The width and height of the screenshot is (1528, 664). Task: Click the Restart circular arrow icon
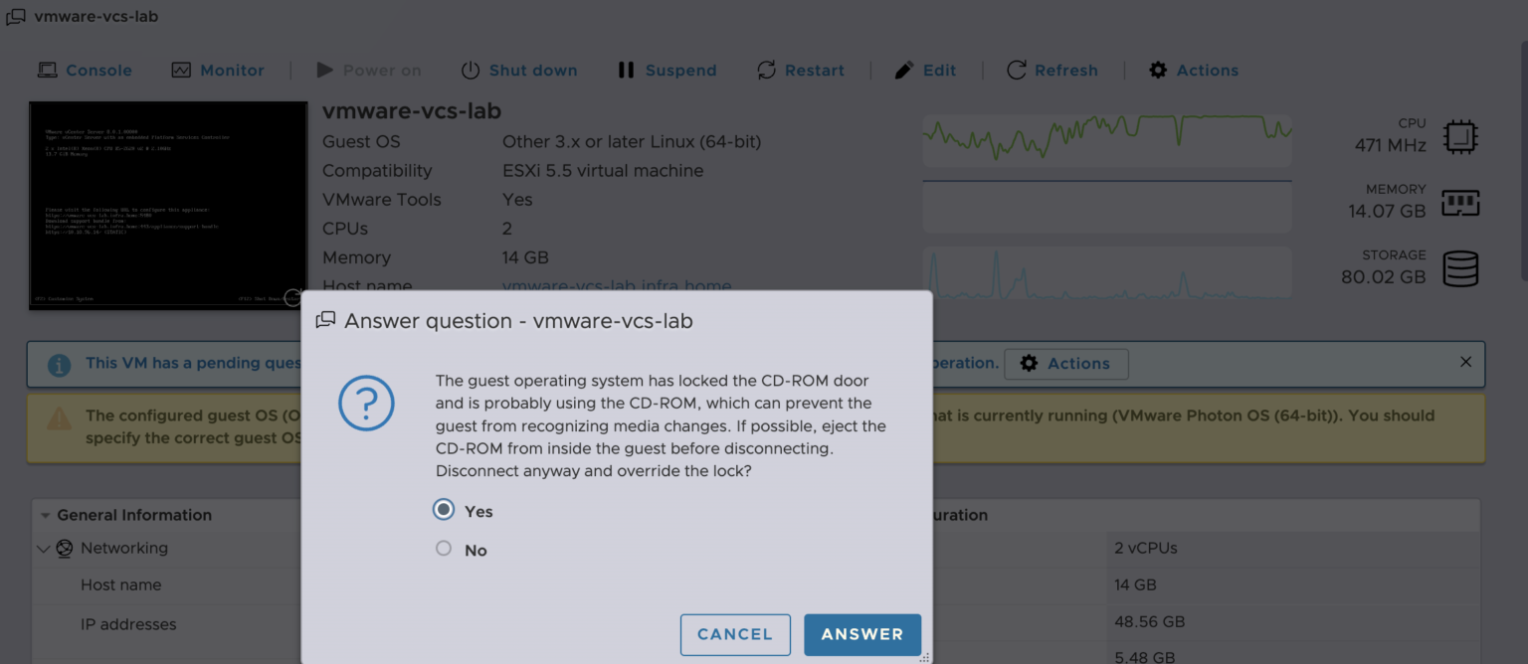[765, 70]
